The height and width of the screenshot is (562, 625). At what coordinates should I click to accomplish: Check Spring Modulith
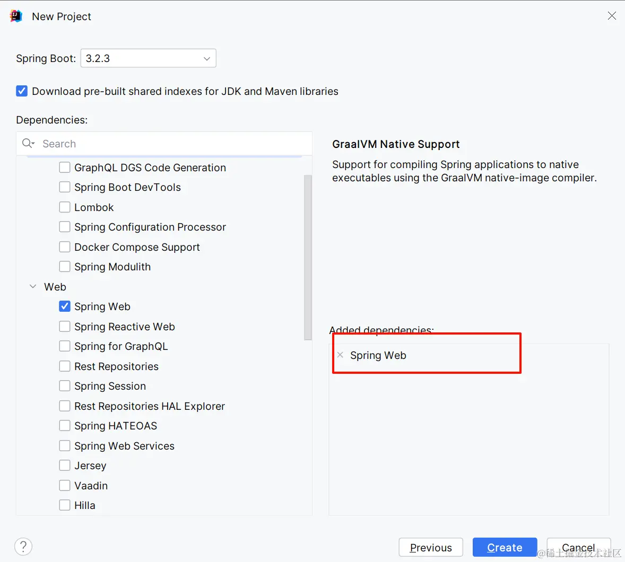pos(65,267)
